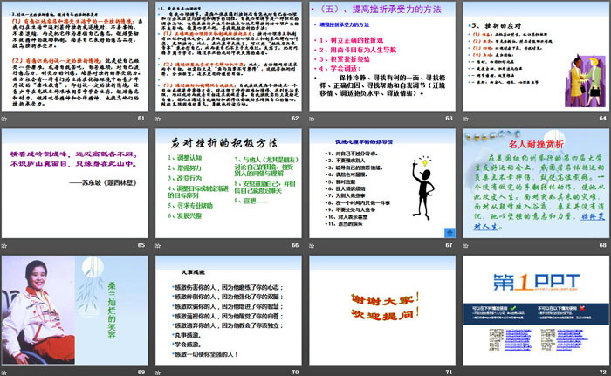Select slide 67 with lightbulb stick figure

pyautogui.click(x=382, y=183)
